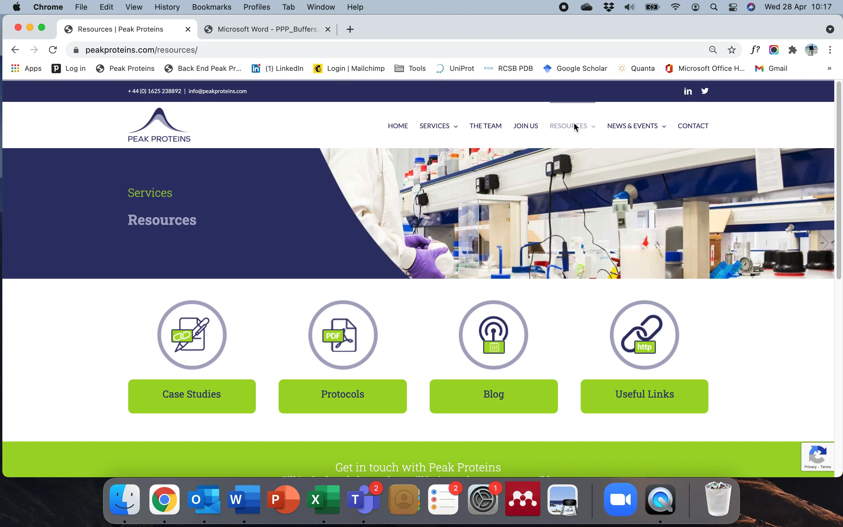Image resolution: width=843 pixels, height=527 pixels.
Task: Open the Contact navigation link
Action: tap(693, 126)
